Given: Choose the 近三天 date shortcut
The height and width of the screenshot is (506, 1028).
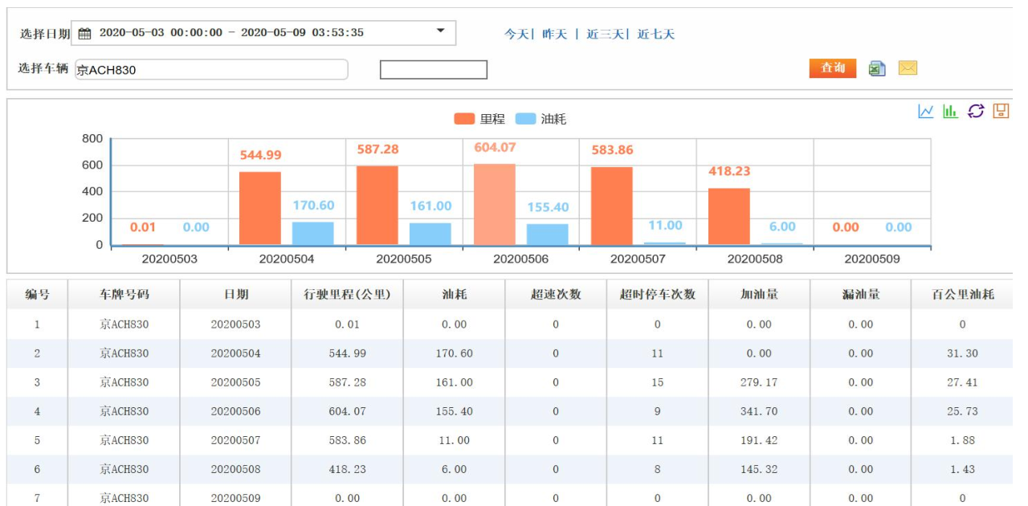Looking at the screenshot, I should point(604,35).
